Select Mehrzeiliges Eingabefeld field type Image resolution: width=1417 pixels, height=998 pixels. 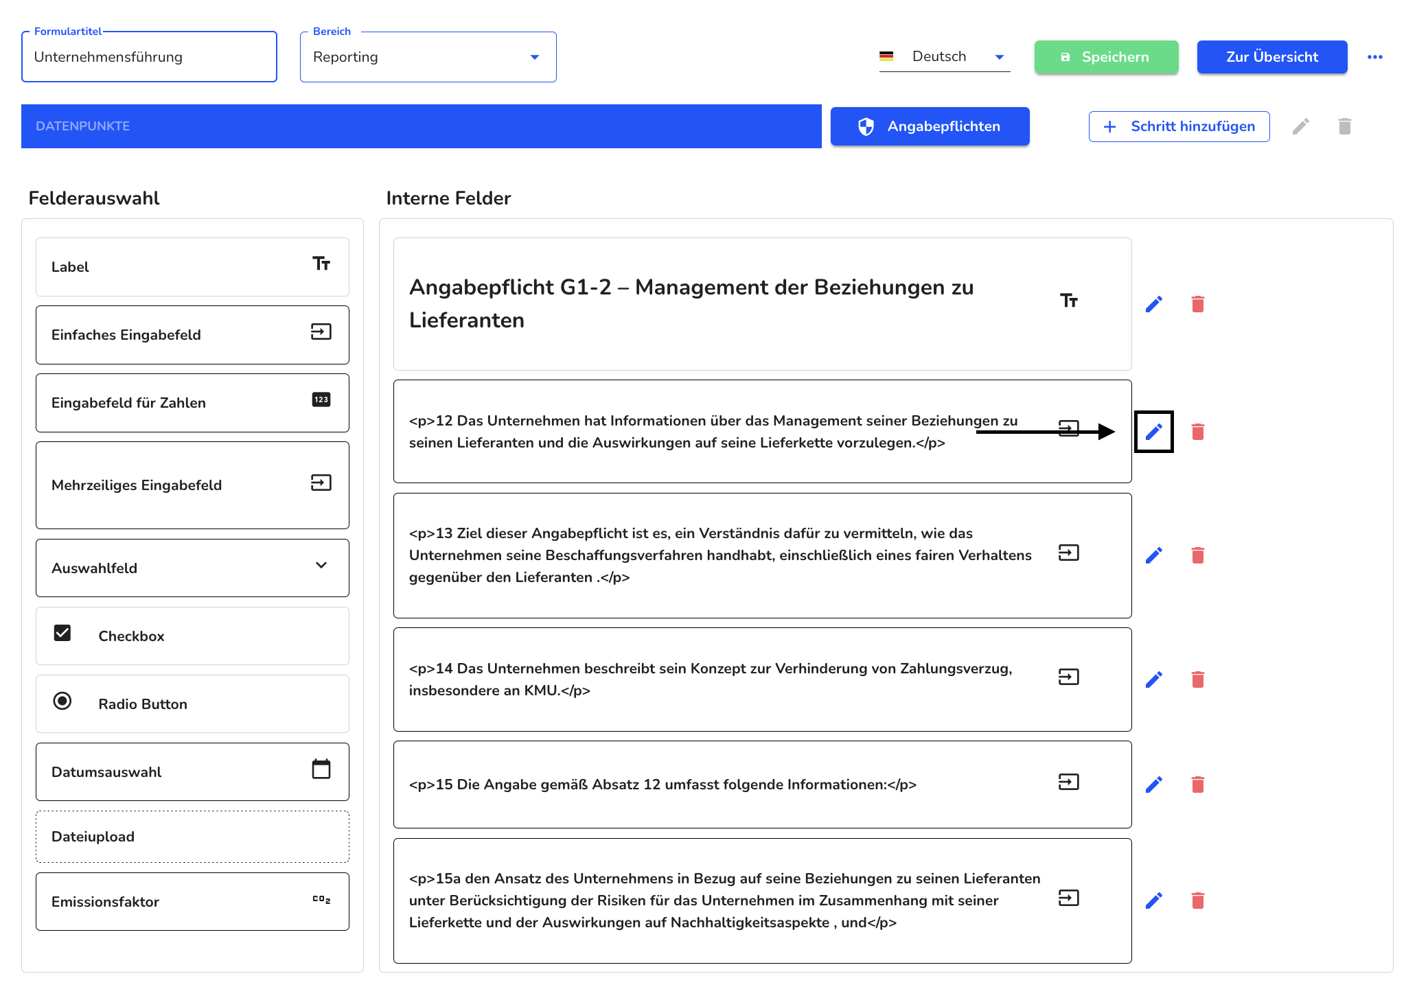192,485
